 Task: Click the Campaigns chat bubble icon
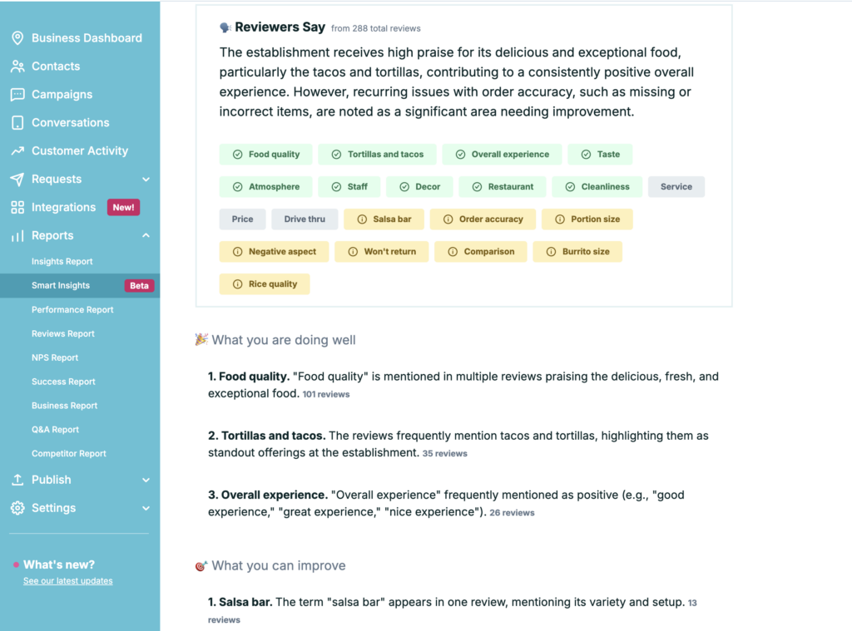[x=17, y=95]
